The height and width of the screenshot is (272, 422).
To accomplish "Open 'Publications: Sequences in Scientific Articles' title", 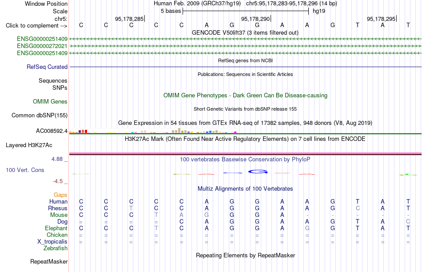I will 245,74.
